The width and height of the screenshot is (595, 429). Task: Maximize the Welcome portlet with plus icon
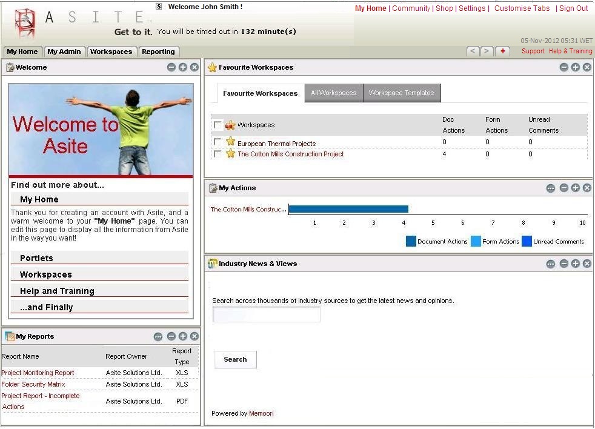(x=183, y=67)
